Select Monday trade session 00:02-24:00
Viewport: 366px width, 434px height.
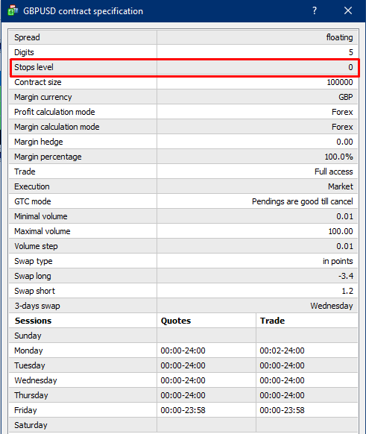pyautogui.click(x=282, y=350)
